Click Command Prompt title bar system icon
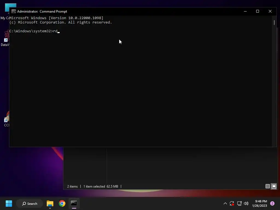The height and width of the screenshot is (210, 280). 14,11
